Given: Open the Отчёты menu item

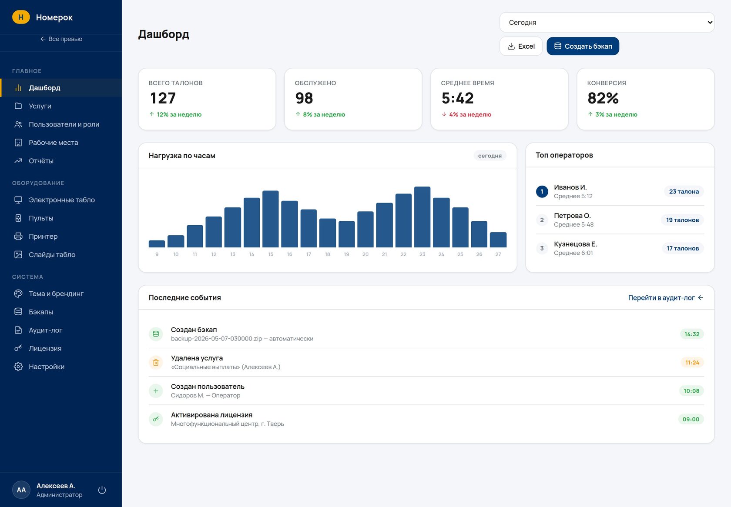Looking at the screenshot, I should click(x=61, y=161).
